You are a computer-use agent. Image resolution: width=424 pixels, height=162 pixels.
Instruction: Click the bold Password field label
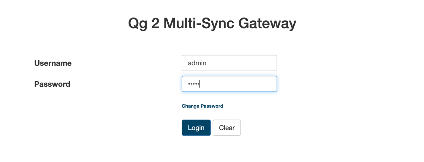click(x=52, y=84)
